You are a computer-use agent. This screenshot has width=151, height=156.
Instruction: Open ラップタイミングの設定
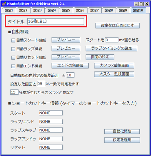coord(112,49)
